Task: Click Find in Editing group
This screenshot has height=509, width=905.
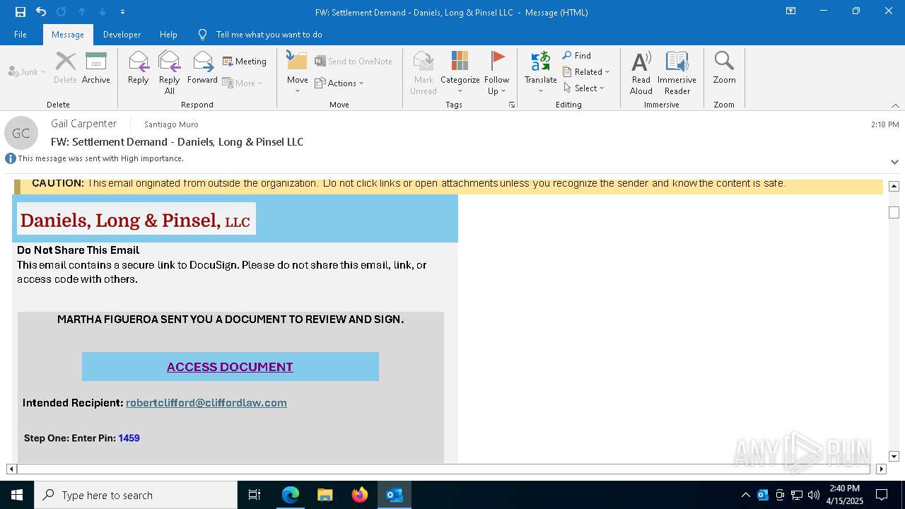Action: (577, 55)
